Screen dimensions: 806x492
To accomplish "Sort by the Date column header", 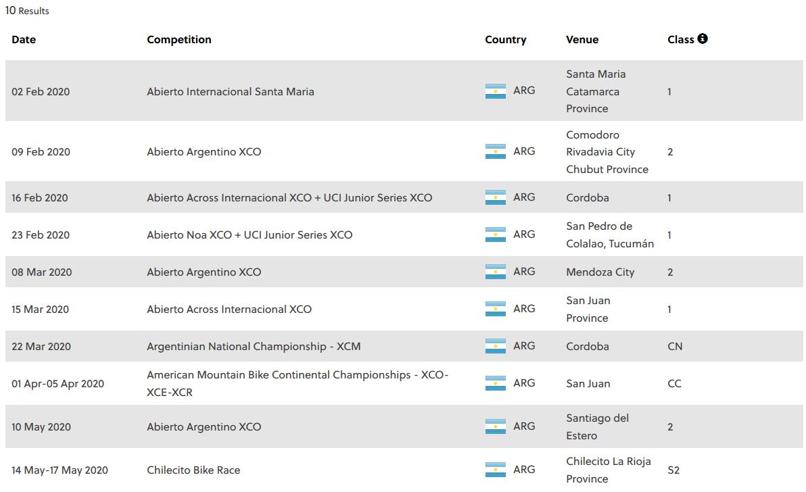I will coord(24,40).
